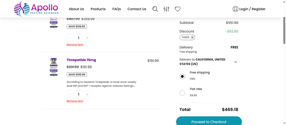Image resolution: width=286 pixels, height=125 pixels.
Task: Open the filter sliders icon
Action: (x=166, y=9)
